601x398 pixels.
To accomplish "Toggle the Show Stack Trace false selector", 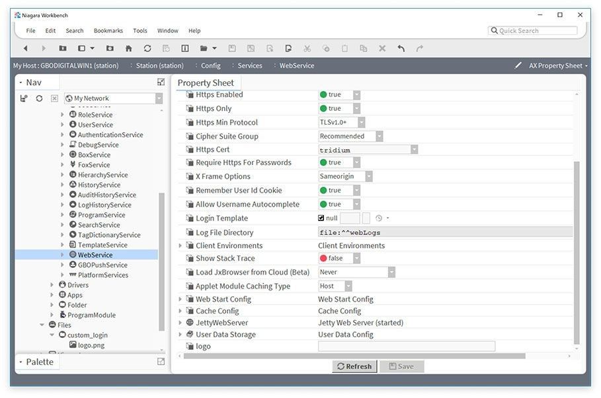I will (x=340, y=258).
